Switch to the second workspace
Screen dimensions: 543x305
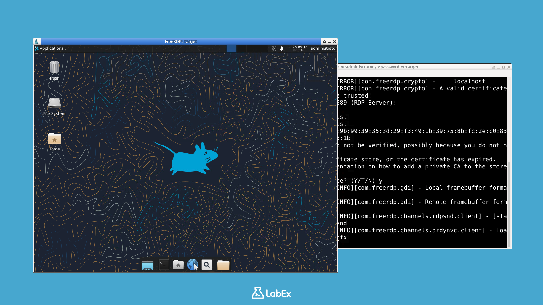(x=241, y=48)
